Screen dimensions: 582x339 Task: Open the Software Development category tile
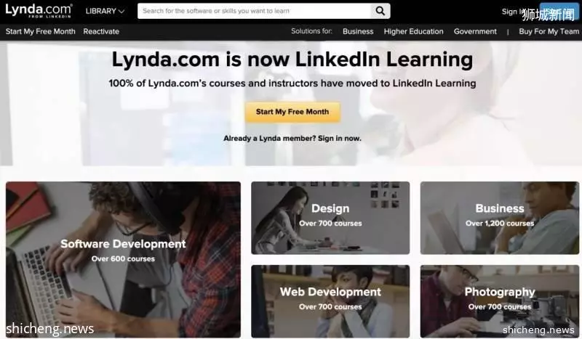(123, 259)
